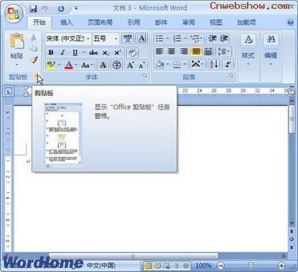This screenshot has height=272, width=298.
Task: Open the Font dialog launcher
Action: (x=145, y=76)
